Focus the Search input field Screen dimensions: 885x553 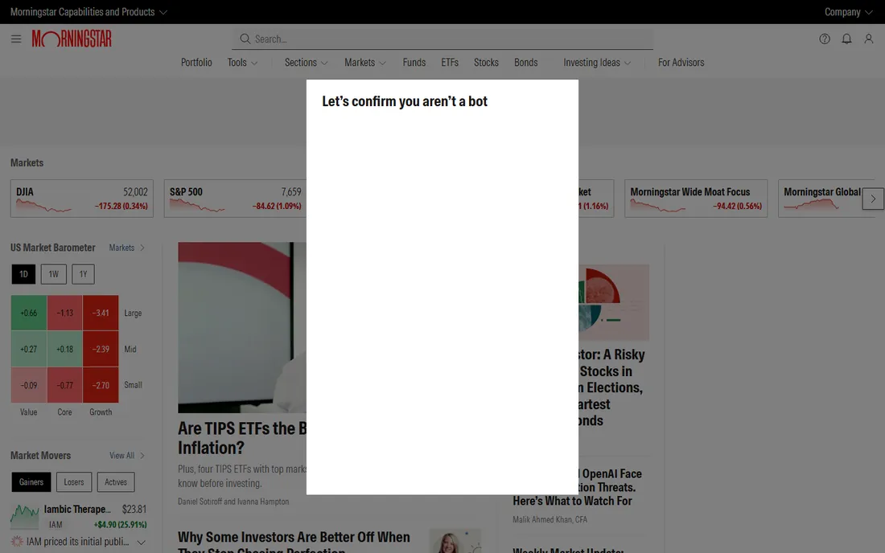point(442,39)
